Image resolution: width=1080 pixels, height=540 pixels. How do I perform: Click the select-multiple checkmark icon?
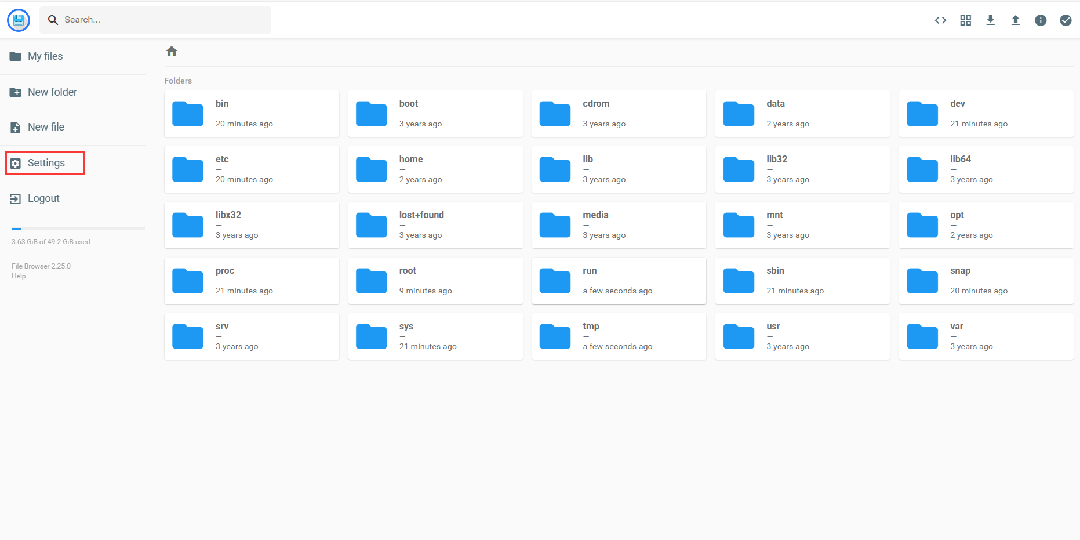1066,20
